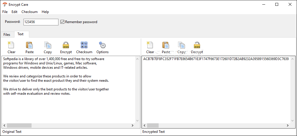Click the Encrypted Text horizontal scrollbar thumb
The height and width of the screenshot is (136, 297).
[x=153, y=125]
